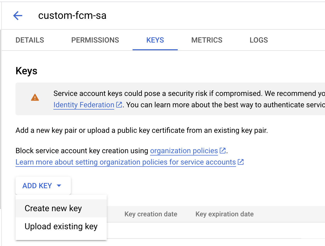This screenshot has width=325, height=246.
Task: Click the external link icon after organization policies
Action: [x=222, y=151]
